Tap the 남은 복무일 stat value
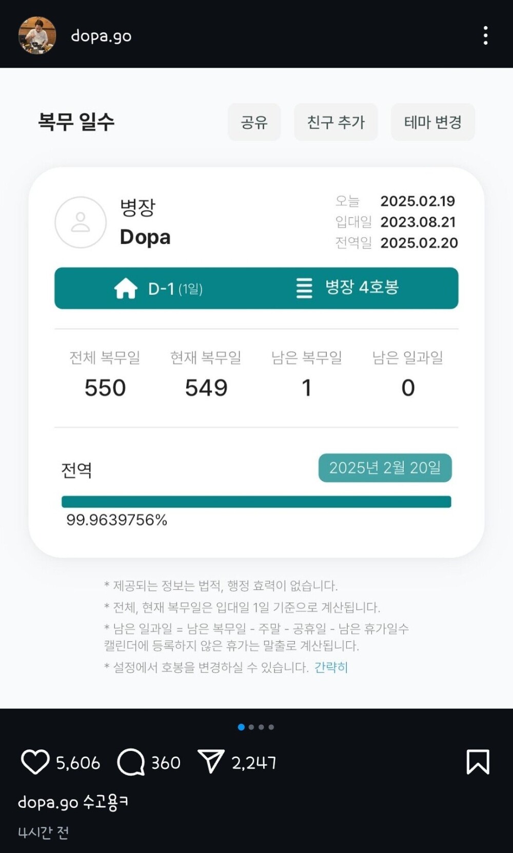 coord(306,388)
